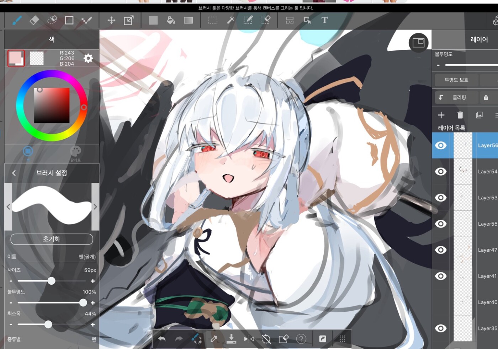Select the Bucket fill tool
The width and height of the screenshot is (498, 349).
(171, 20)
